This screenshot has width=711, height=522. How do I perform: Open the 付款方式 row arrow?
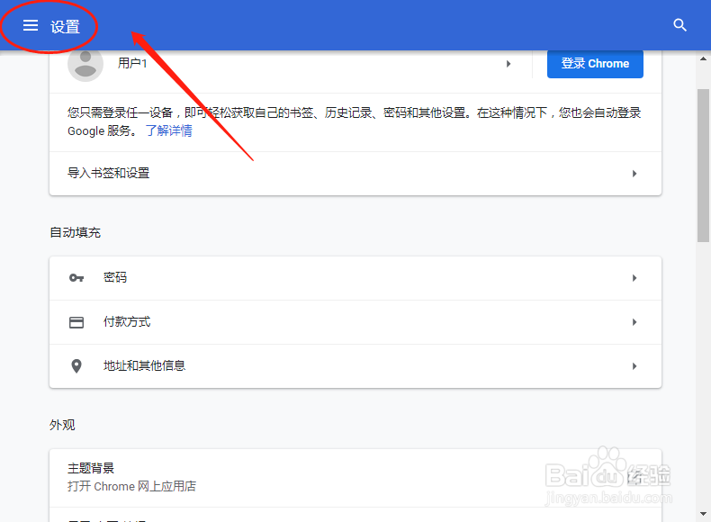click(x=634, y=322)
